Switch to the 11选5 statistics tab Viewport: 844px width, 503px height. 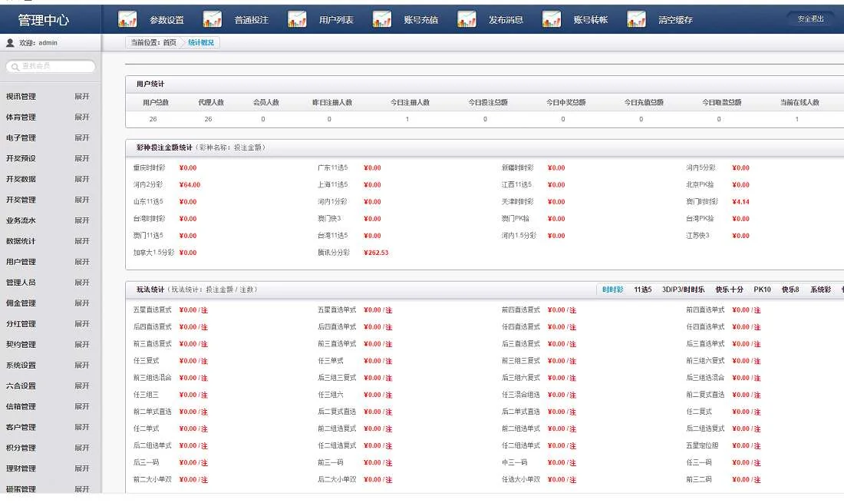pos(642,290)
